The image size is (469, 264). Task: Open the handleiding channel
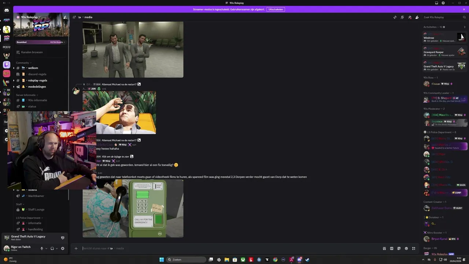click(x=41, y=229)
